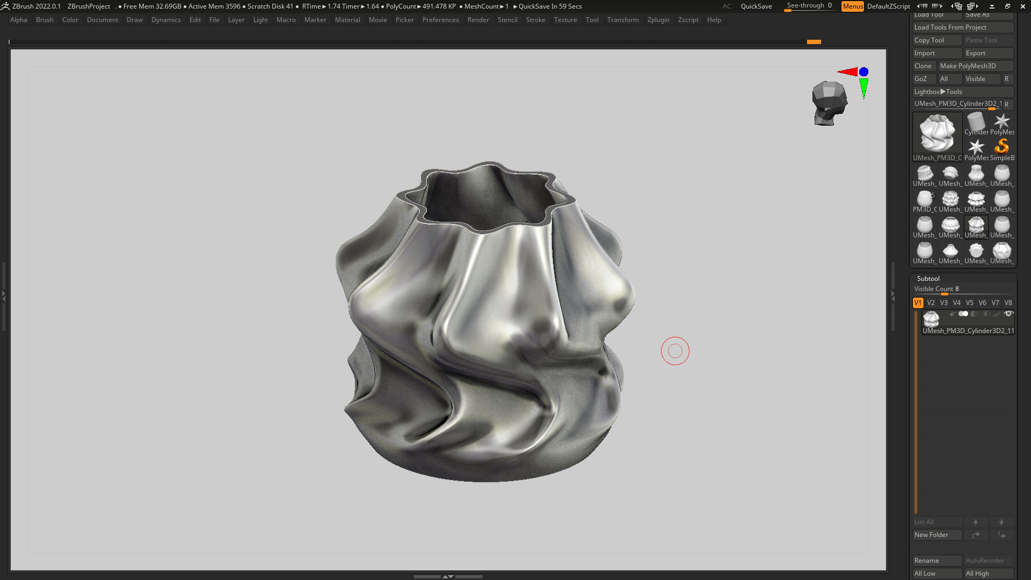
Task: Toggle the Menus button
Action: pos(853,6)
